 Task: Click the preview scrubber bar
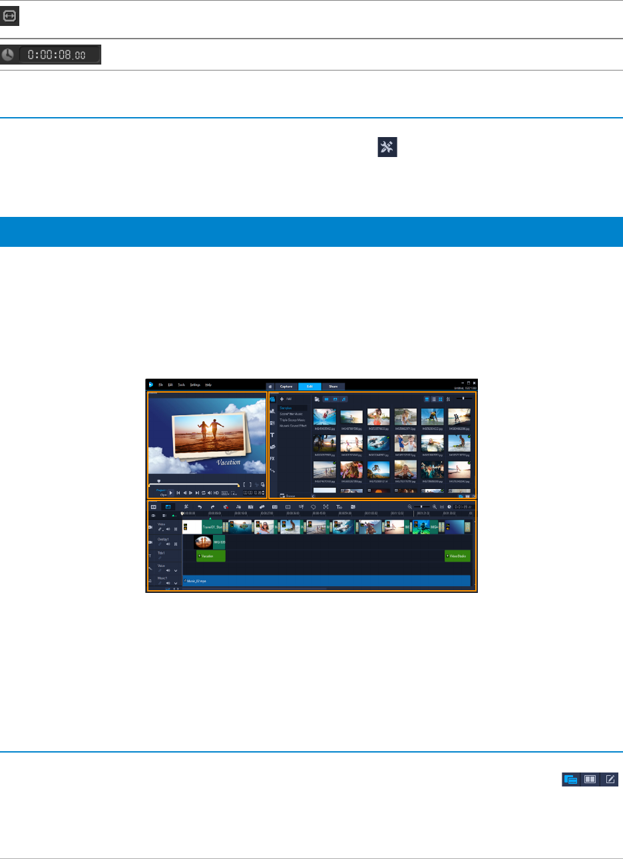[x=194, y=485]
